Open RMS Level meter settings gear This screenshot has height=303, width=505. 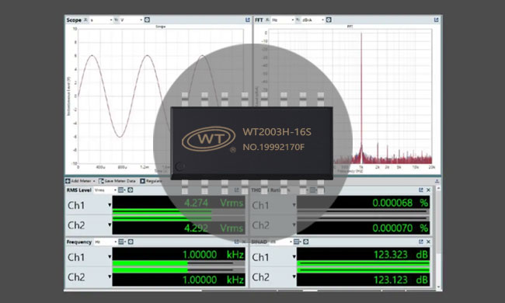[x=130, y=190]
